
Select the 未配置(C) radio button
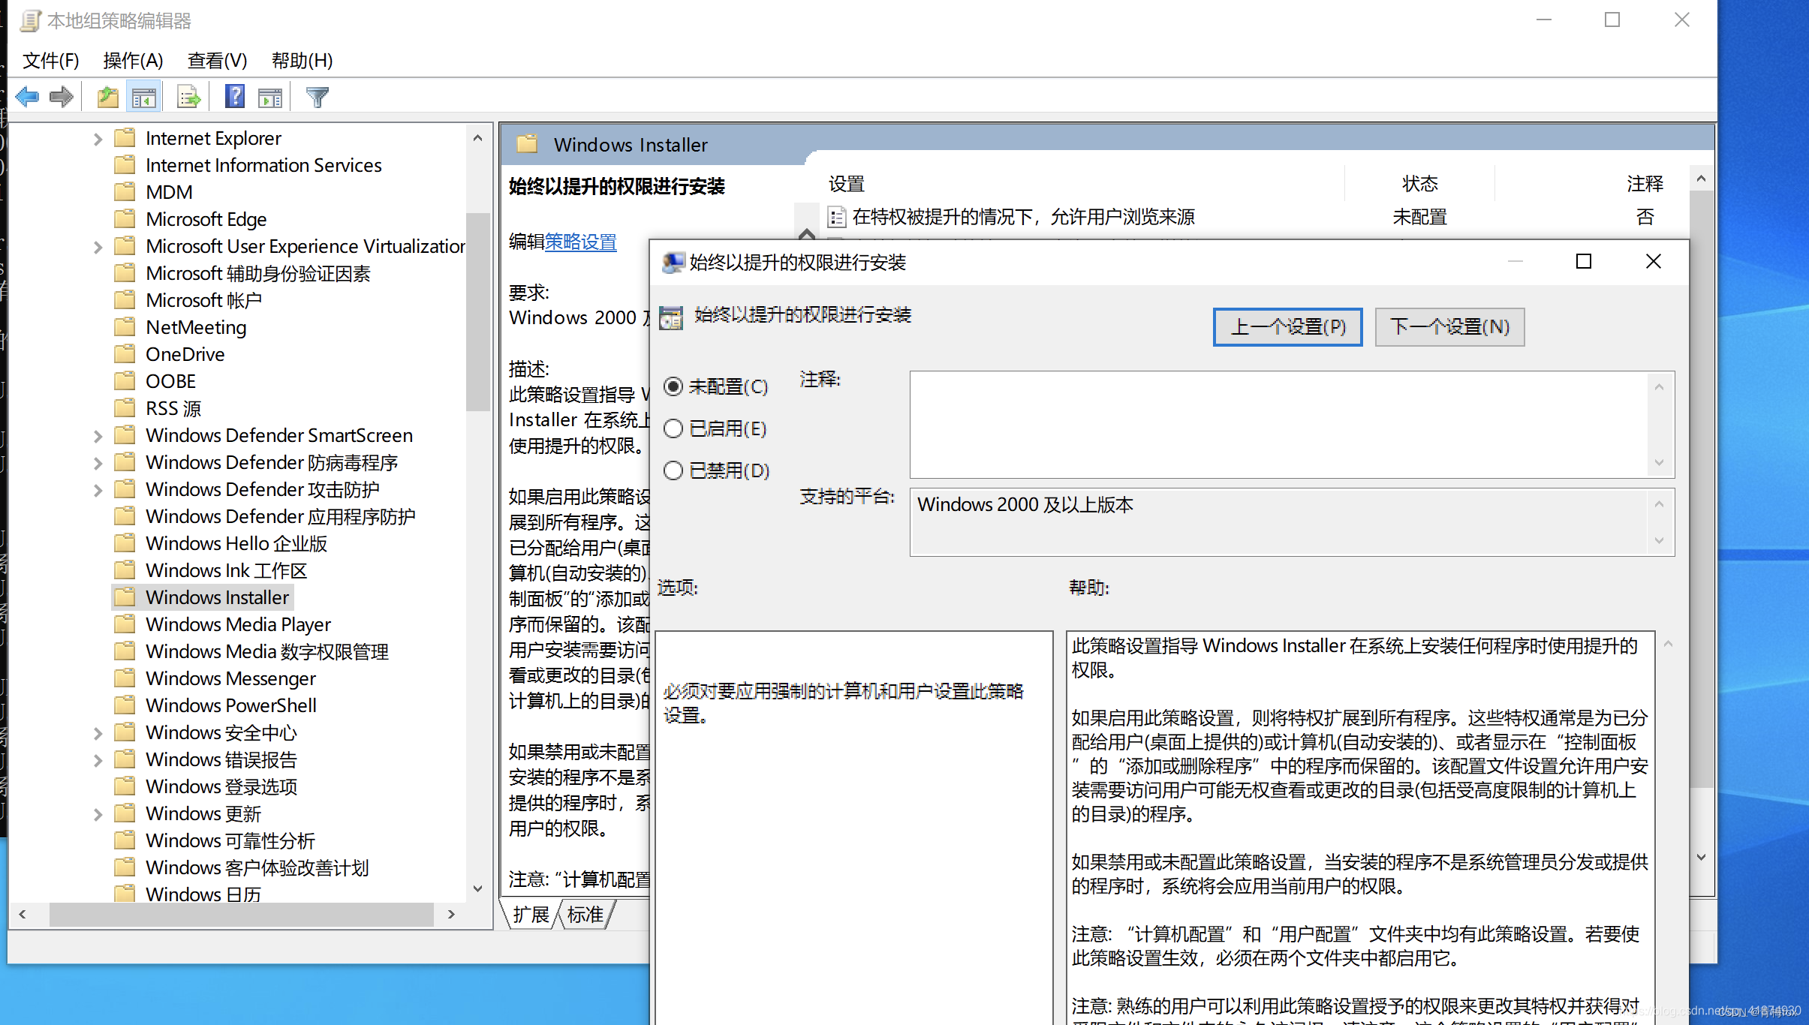(673, 386)
